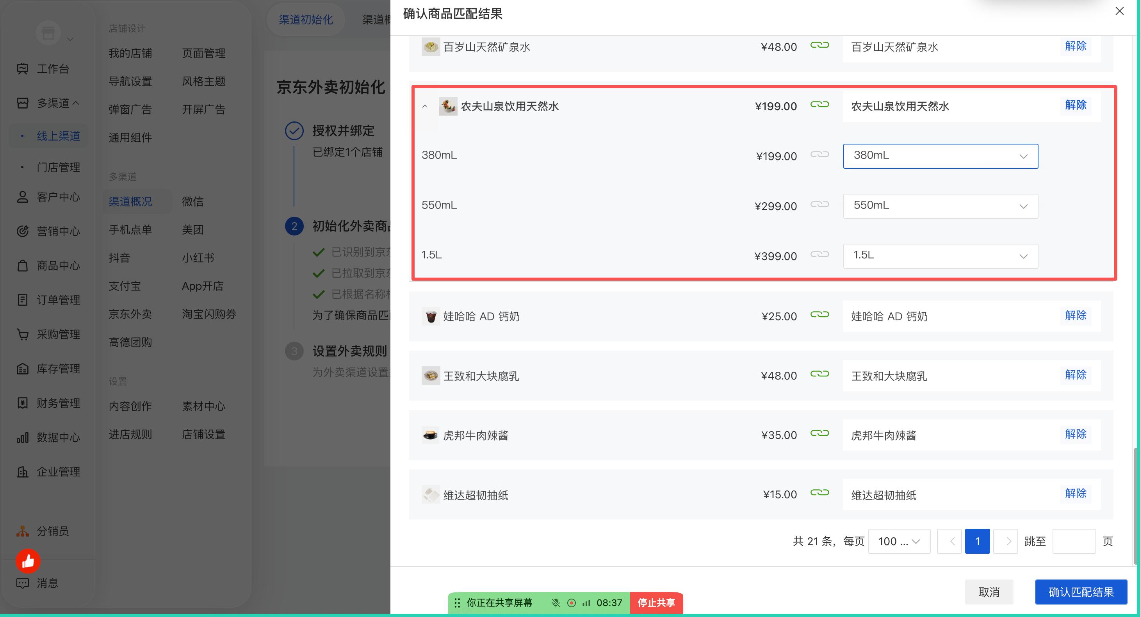Switch to the 渠道初始化 tab
1140x617 pixels.
306,20
